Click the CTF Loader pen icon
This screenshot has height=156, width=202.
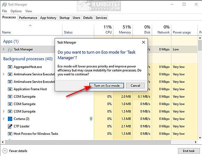(10, 126)
